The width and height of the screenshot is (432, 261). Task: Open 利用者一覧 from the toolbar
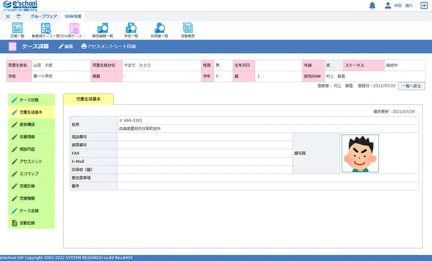pos(159,30)
